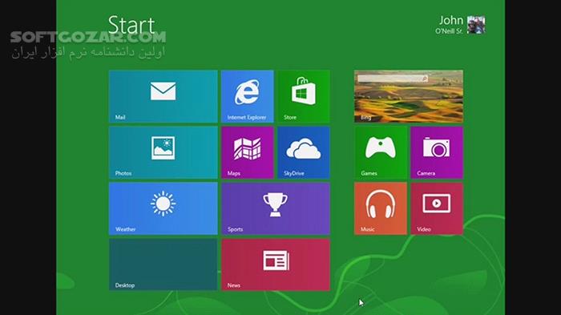Open the Maps tile
Screen dimensions: 561x315
[247, 152]
